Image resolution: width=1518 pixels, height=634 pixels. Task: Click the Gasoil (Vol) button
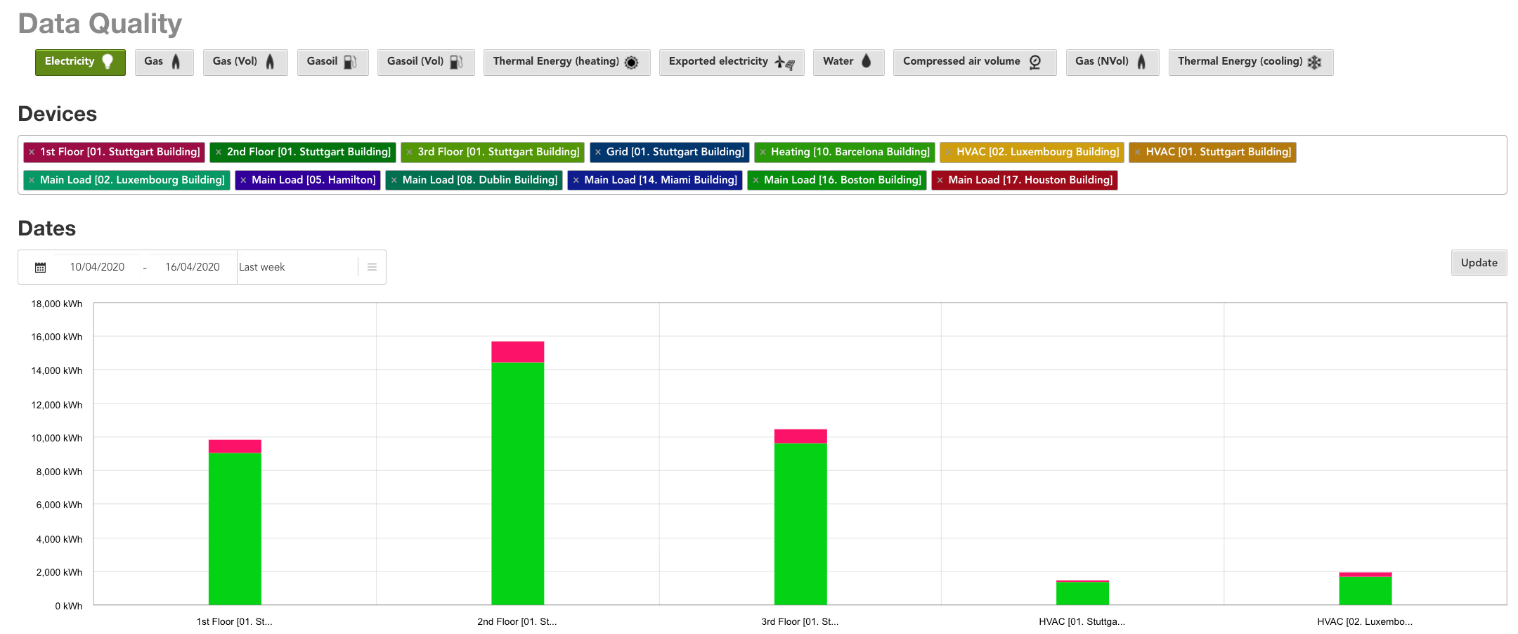[x=425, y=62]
